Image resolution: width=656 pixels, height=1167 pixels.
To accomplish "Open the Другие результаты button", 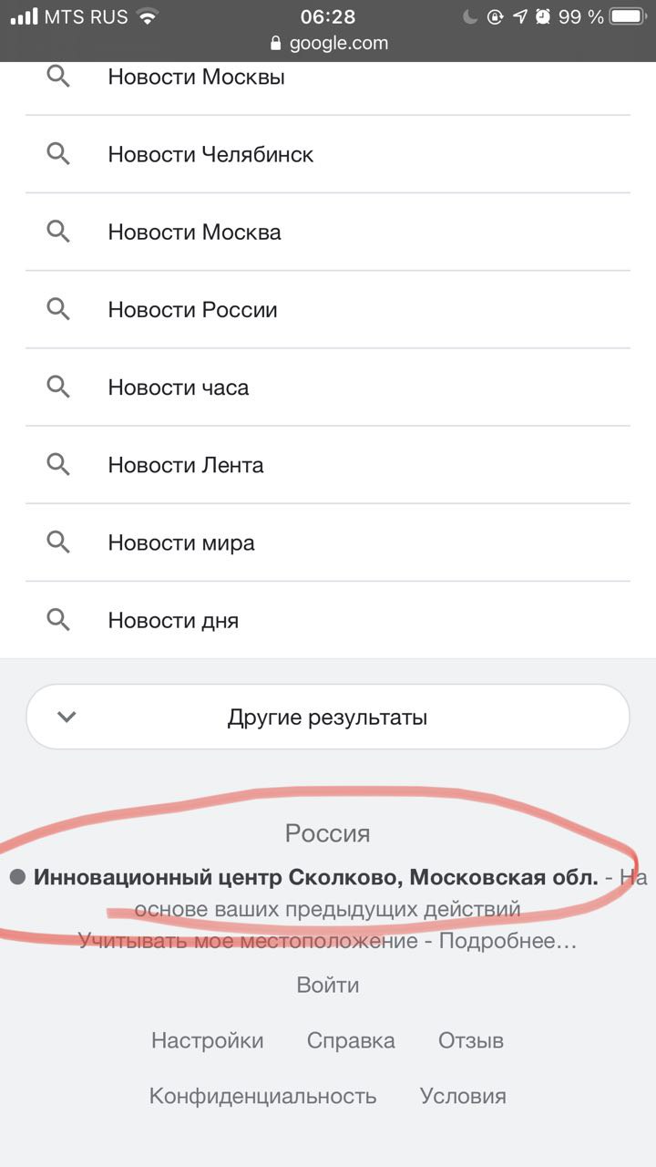I will pos(328,717).
